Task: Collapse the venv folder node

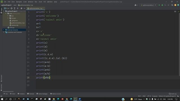Action: (x=6, y=13)
